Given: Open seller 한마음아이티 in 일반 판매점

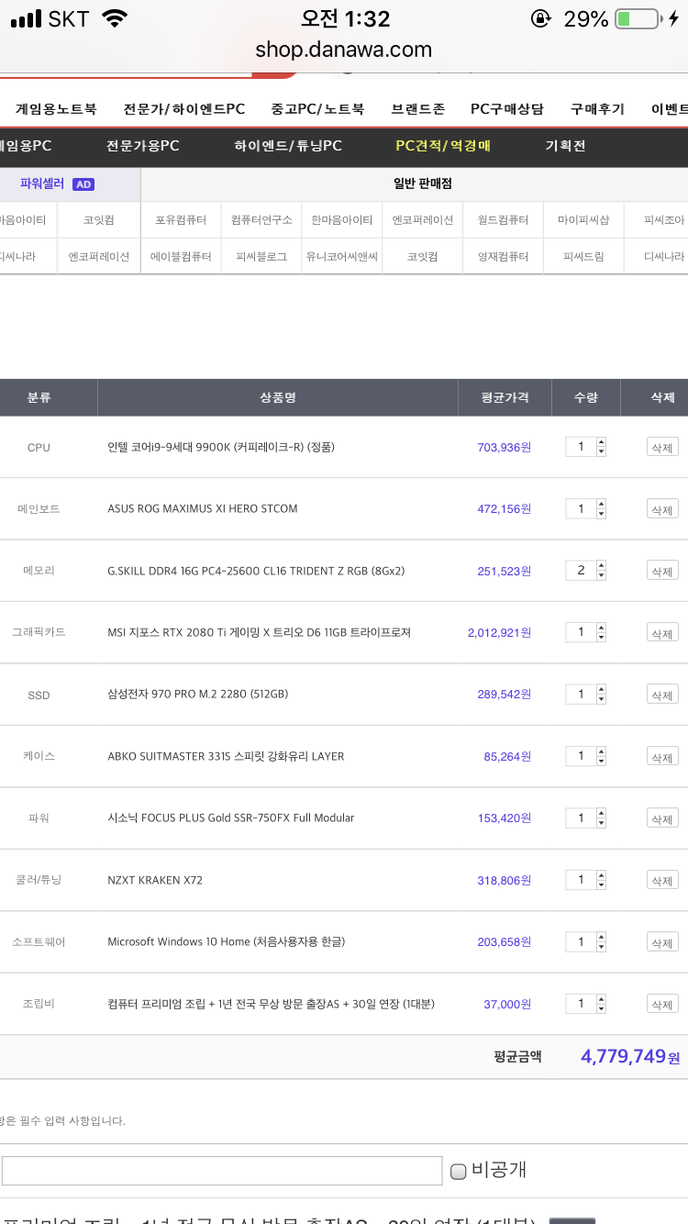Looking at the screenshot, I should click(342, 220).
